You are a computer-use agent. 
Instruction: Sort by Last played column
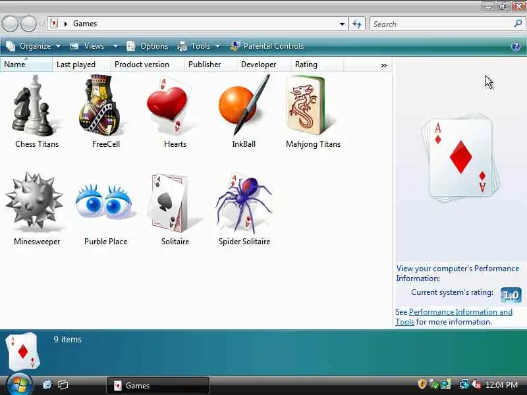point(81,65)
